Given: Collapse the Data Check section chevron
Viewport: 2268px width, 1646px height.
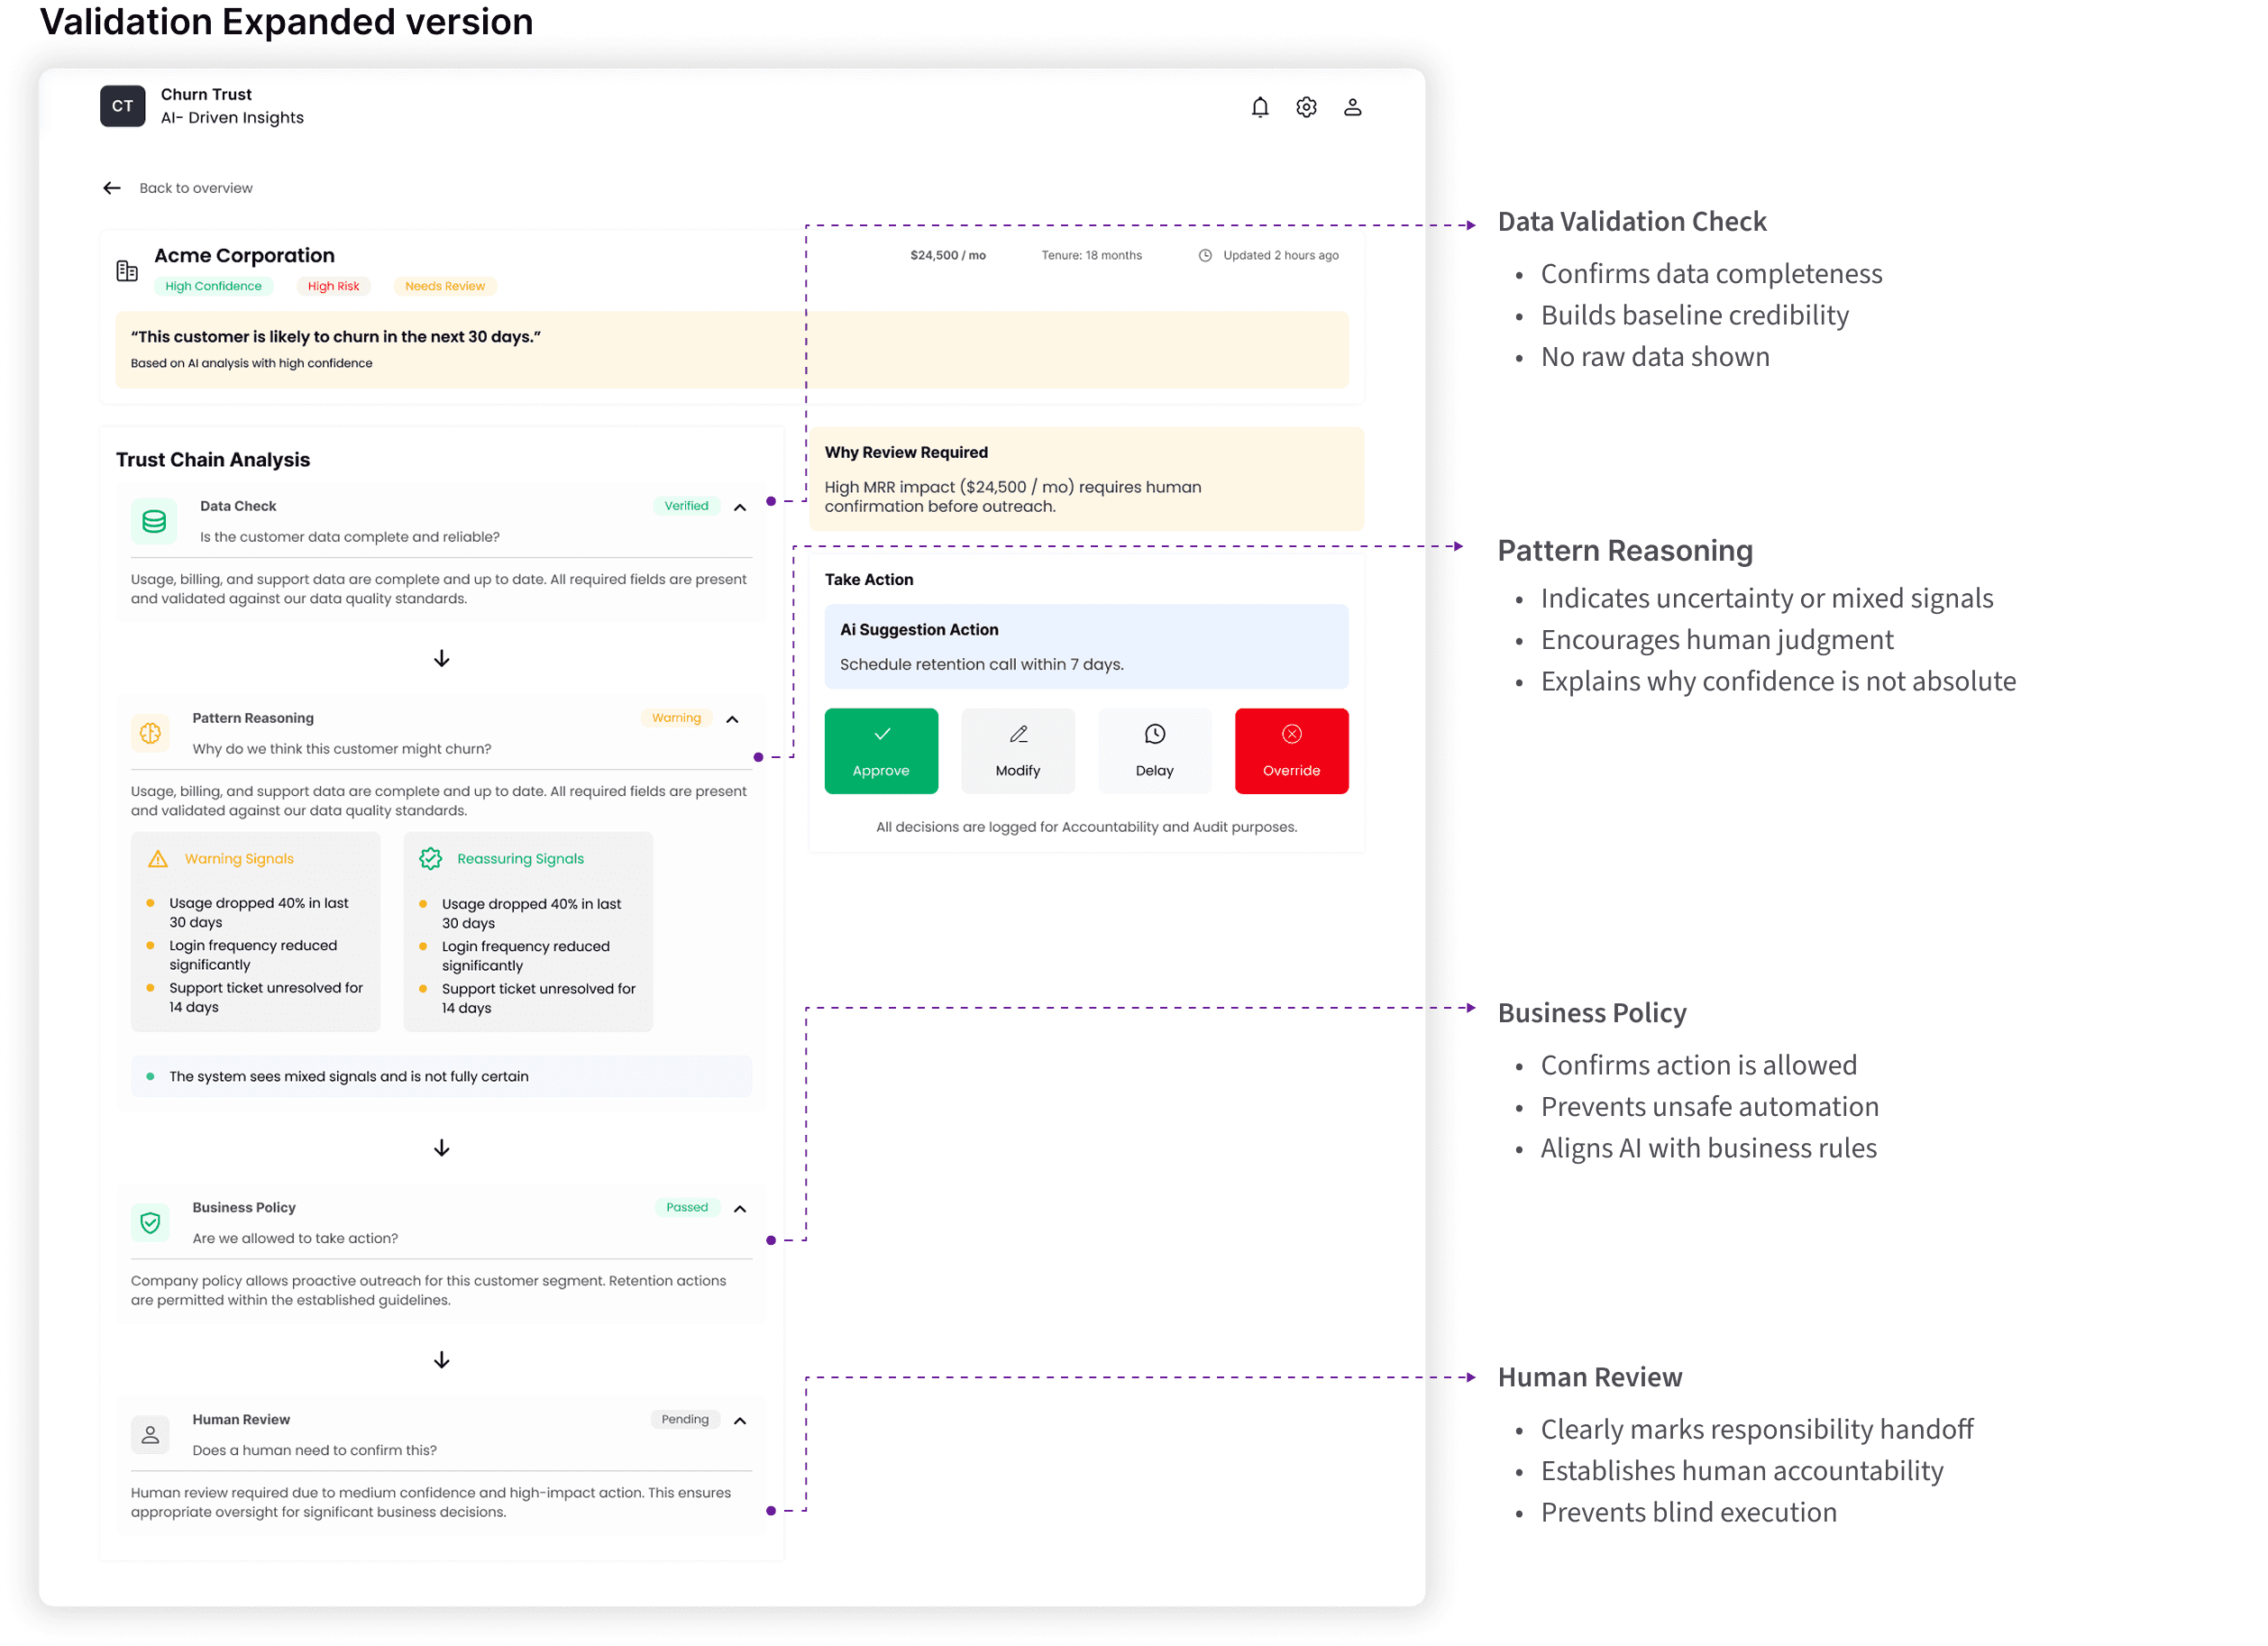Looking at the screenshot, I should click(x=740, y=507).
